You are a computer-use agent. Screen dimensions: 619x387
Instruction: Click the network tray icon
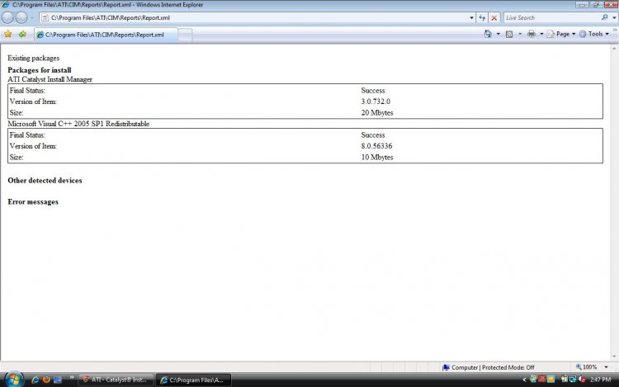coord(573,380)
